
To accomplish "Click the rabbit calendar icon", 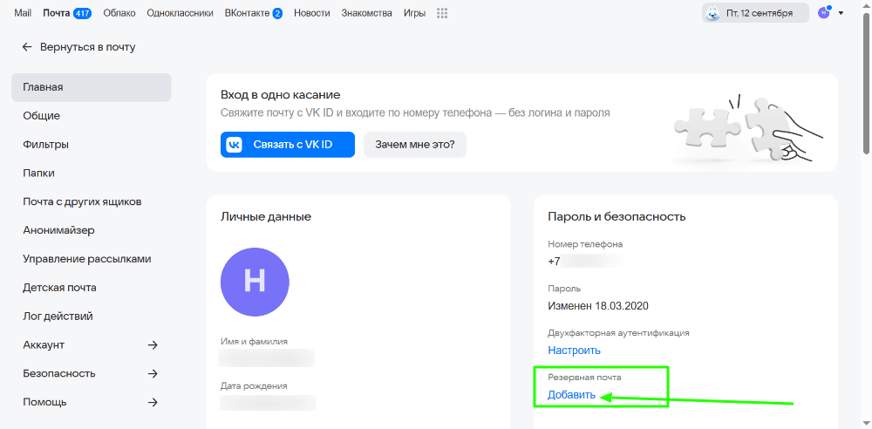I will [x=712, y=13].
